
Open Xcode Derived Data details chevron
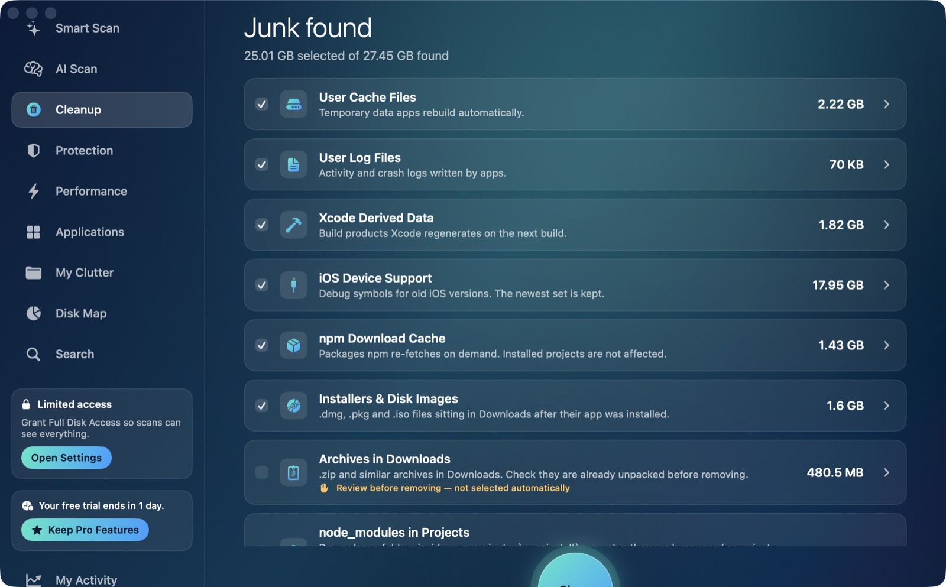886,225
